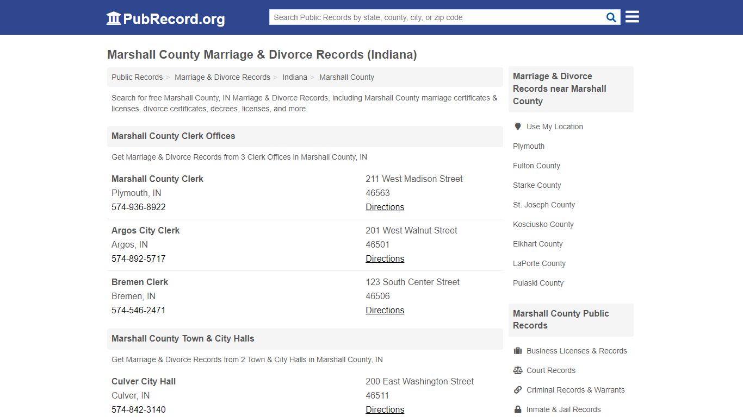
Task: Open Marshall County breadcrumb link
Action: [x=346, y=77]
